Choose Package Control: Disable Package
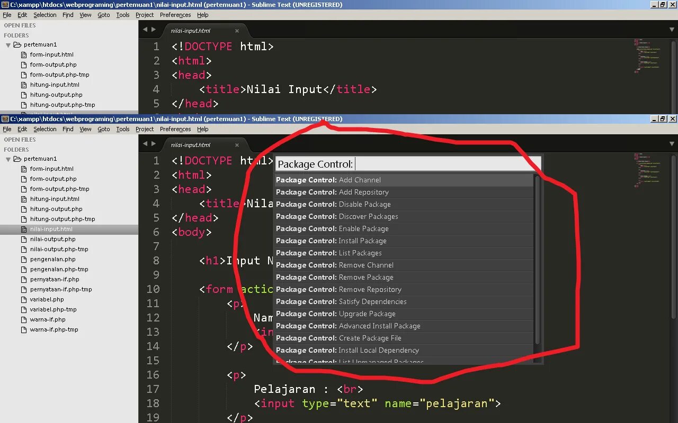This screenshot has width=678, height=423. 404,204
